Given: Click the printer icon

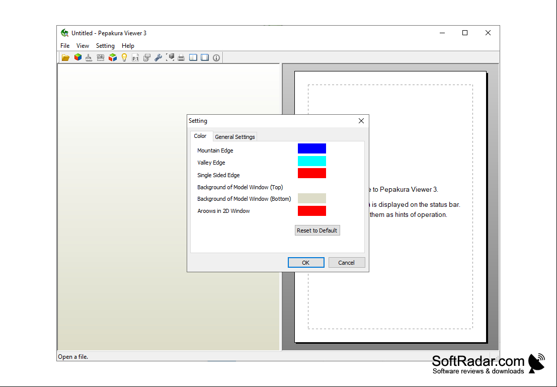Looking at the screenshot, I should (181, 57).
